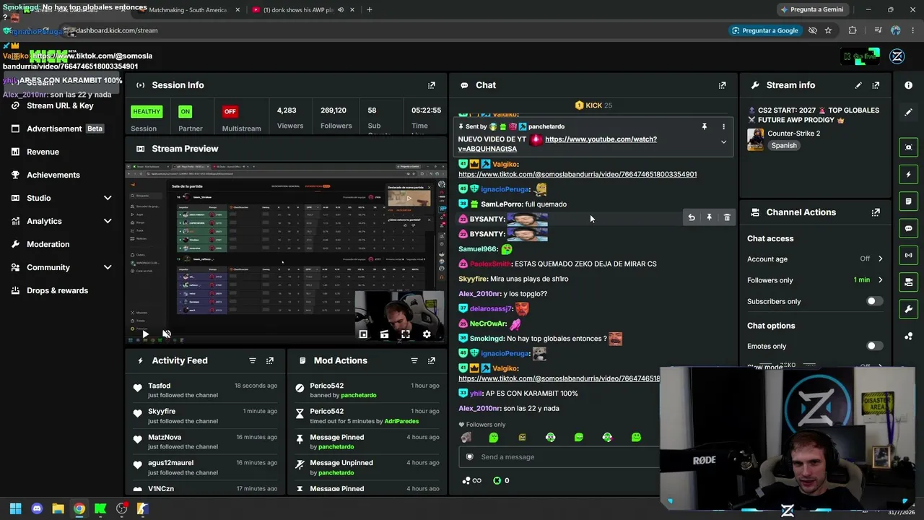Toggle Mod Actions widget in right rail

point(908,201)
